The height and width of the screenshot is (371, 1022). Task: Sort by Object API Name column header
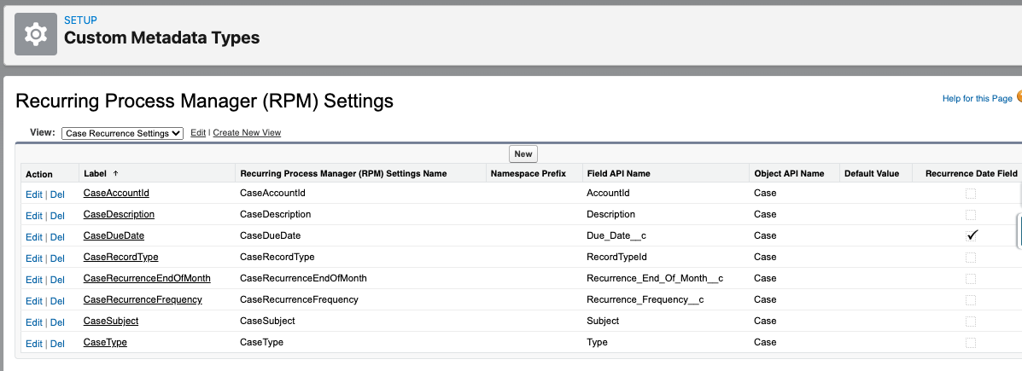[789, 173]
